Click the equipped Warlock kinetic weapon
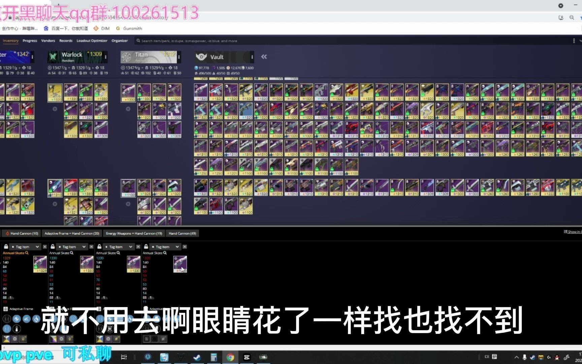This screenshot has height=364, width=582. tap(55, 93)
